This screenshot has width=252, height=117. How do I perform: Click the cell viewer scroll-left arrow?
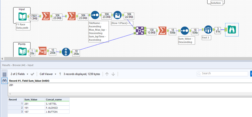[x=10, y=94]
